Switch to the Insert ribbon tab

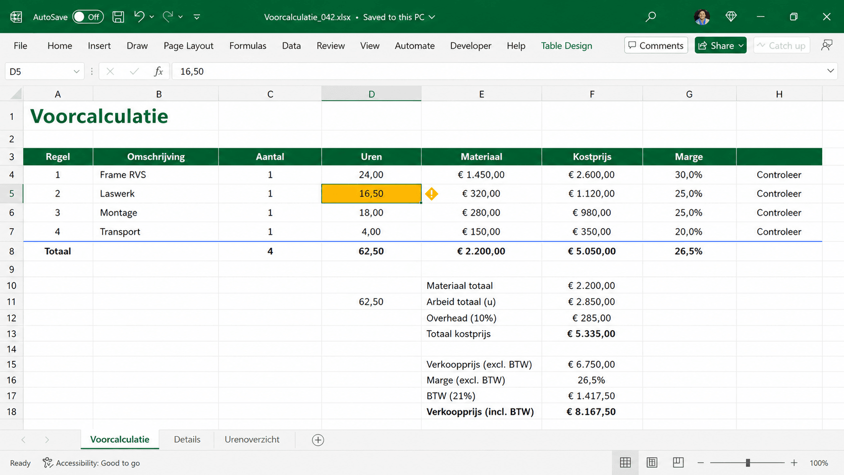[99, 45]
